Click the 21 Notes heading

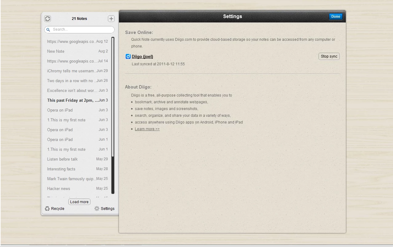(x=79, y=19)
